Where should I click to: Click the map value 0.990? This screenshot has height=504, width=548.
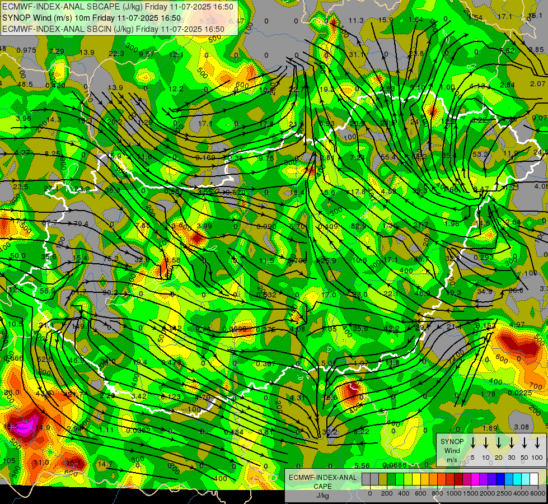click(266, 227)
